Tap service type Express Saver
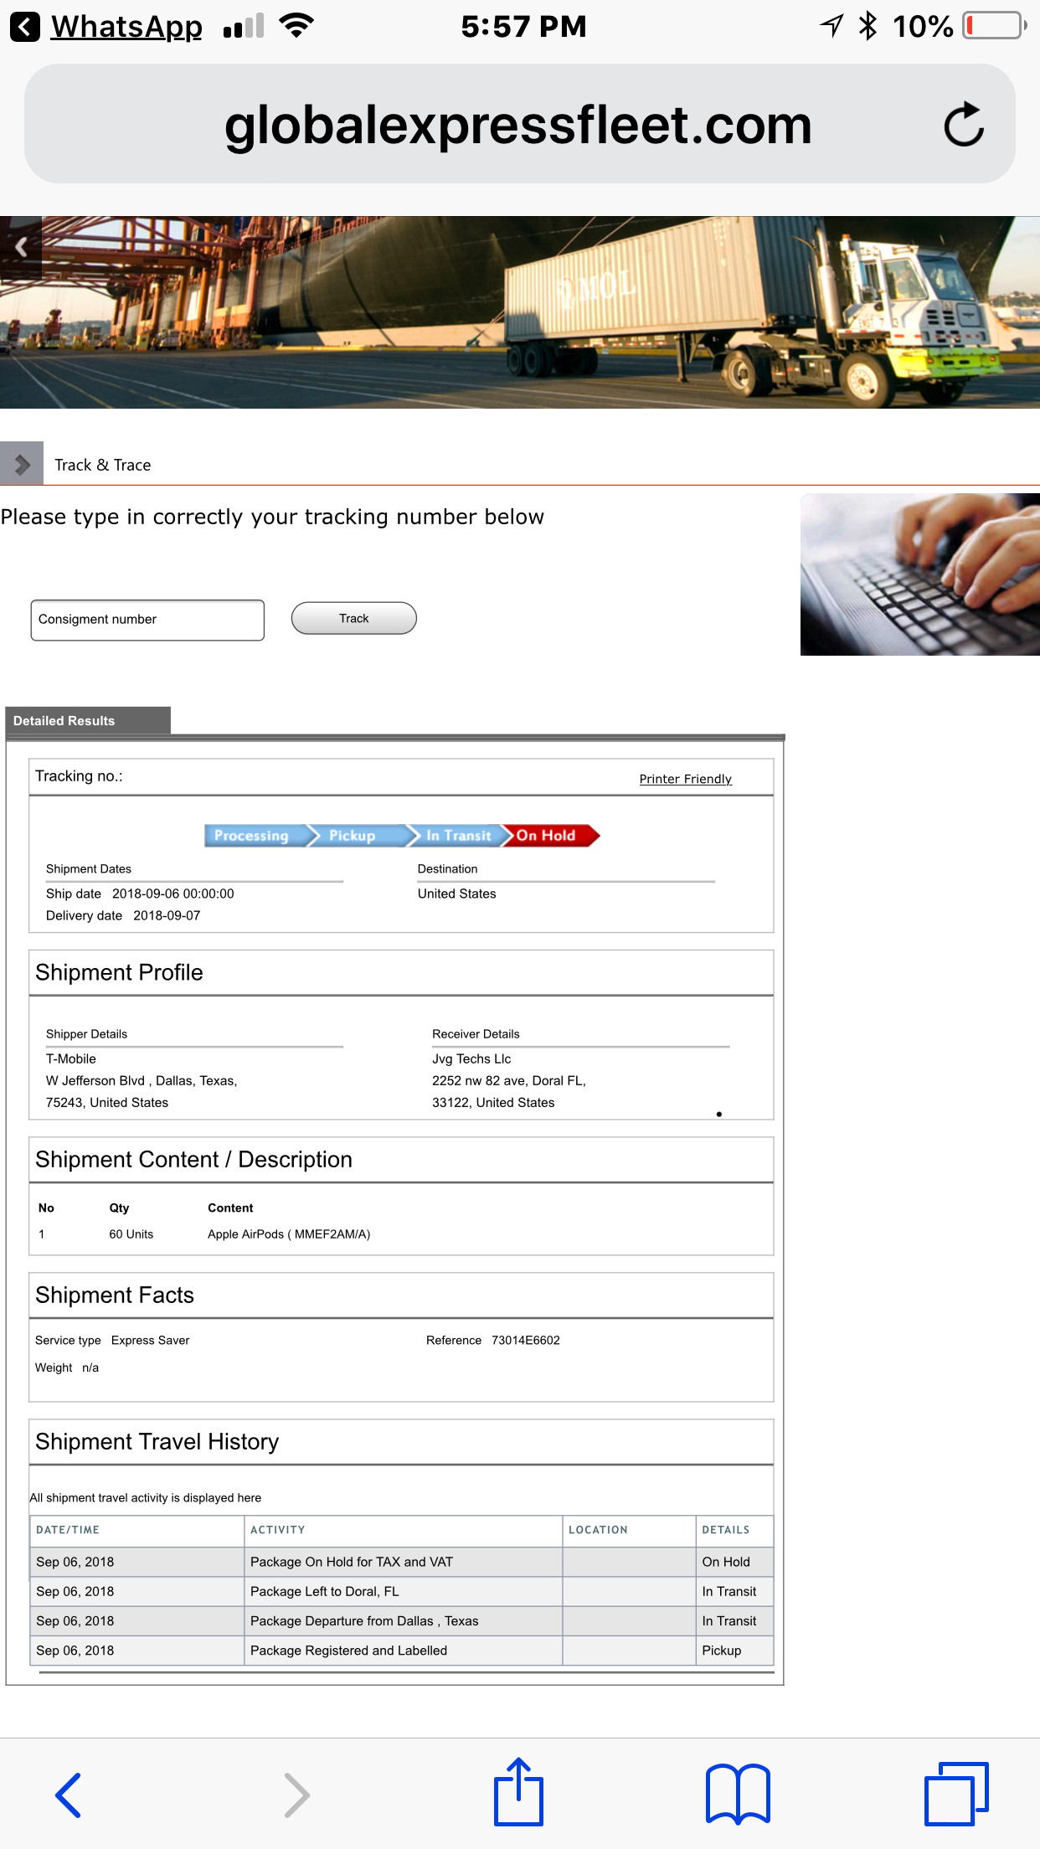1040x1849 pixels. 151,1340
